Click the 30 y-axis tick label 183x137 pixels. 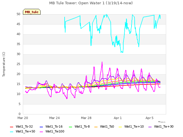pos(18,54)
